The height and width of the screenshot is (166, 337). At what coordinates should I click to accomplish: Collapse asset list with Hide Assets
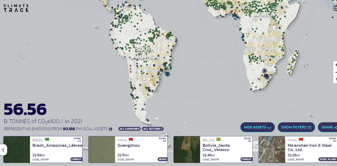tap(258, 127)
